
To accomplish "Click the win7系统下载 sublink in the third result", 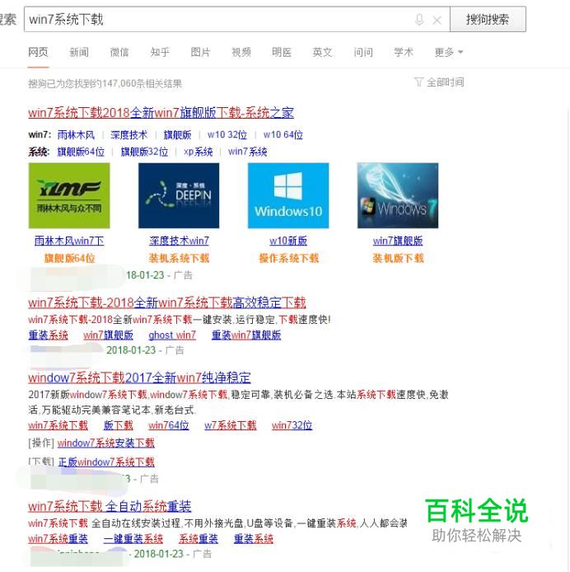I will pos(58,425).
